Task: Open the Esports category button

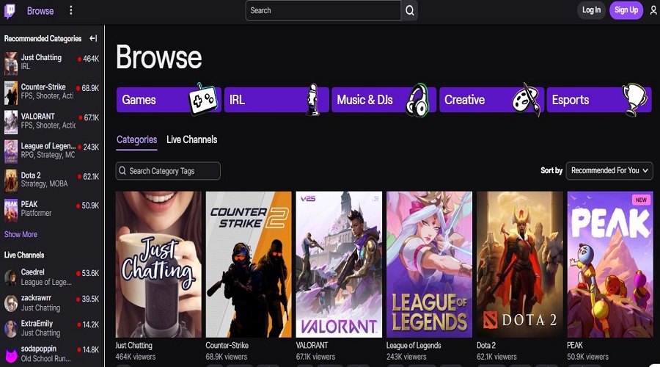Action: pos(599,100)
